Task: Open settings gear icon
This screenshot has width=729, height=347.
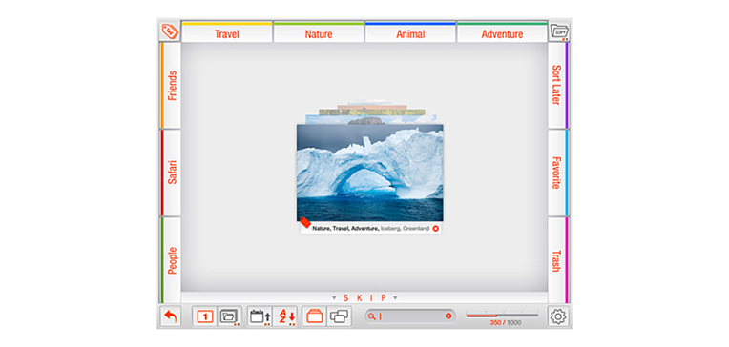Action: [558, 316]
